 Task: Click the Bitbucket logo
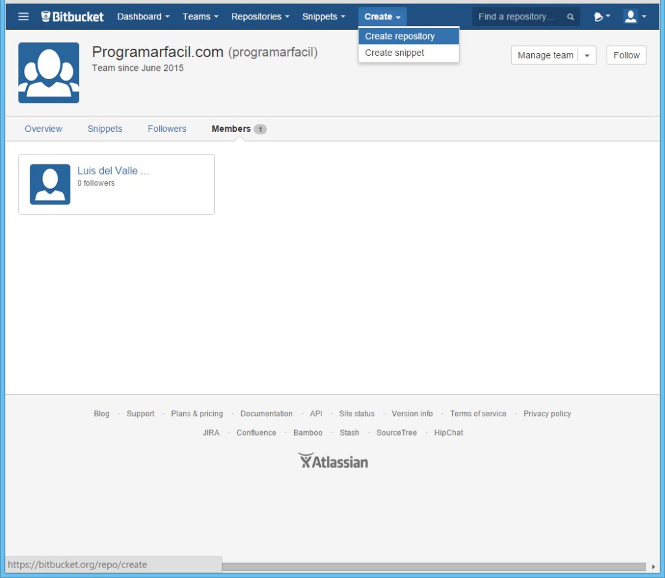click(x=72, y=17)
